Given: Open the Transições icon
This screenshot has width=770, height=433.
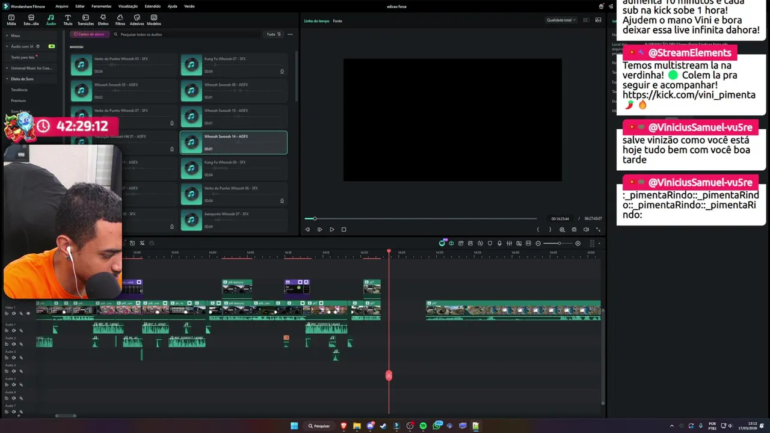Looking at the screenshot, I should coord(85,20).
